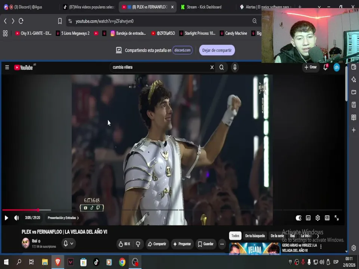Open Google Chrome from taskbar
Image resolution: width=359 pixels, height=269 pixels.
click(x=122, y=262)
